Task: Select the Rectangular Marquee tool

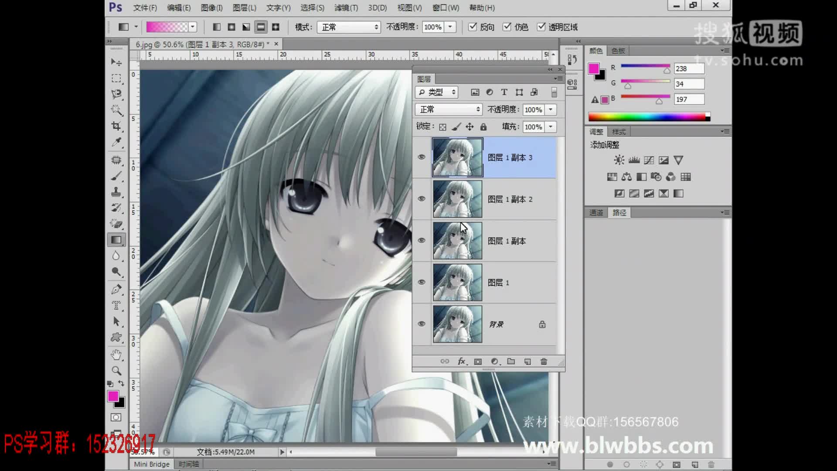Action: pos(116,78)
